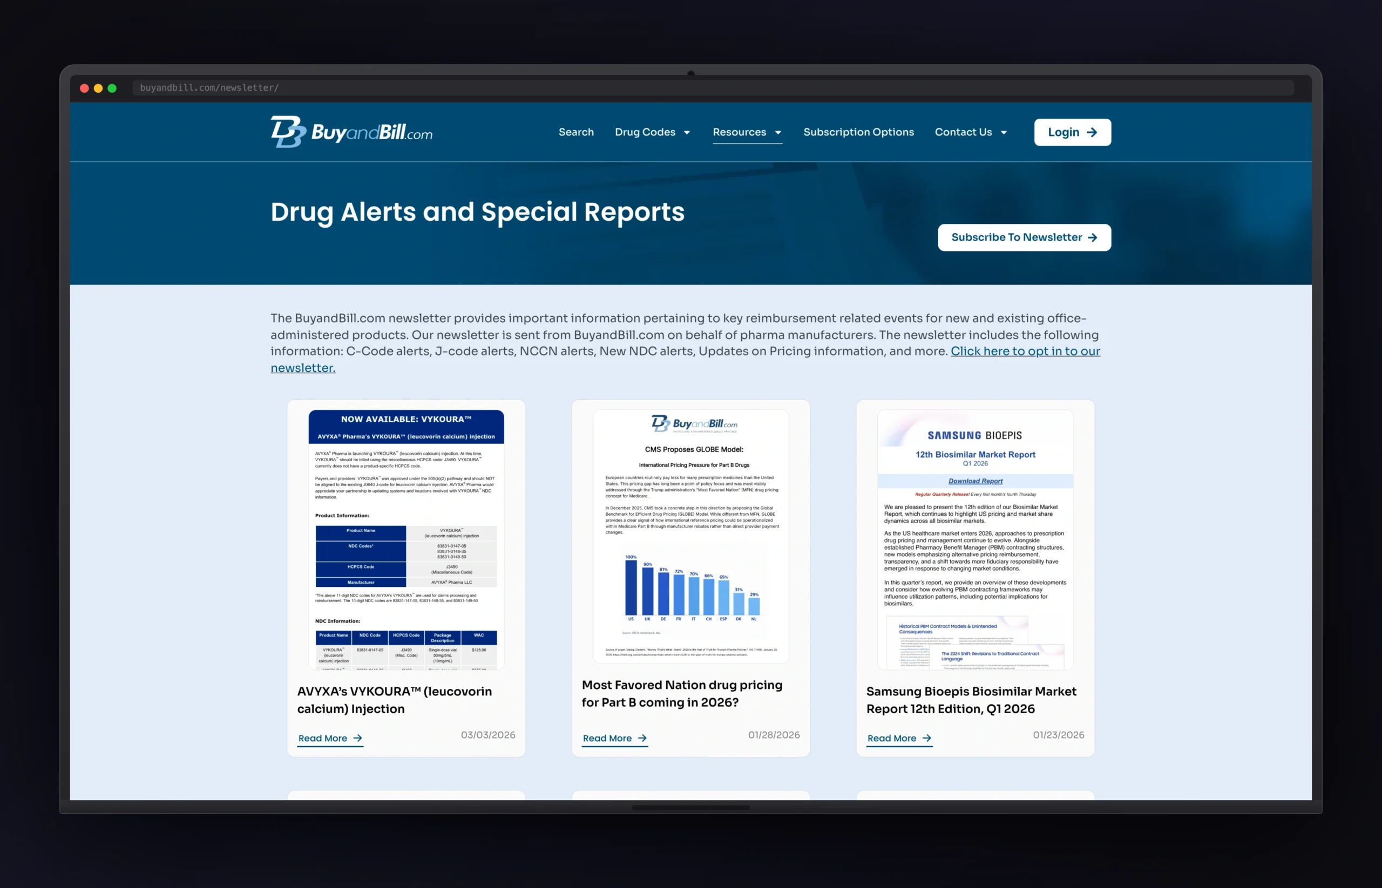Click the BuyandBill.com logo icon
Viewport: 1382px width, 888px height.
288,132
